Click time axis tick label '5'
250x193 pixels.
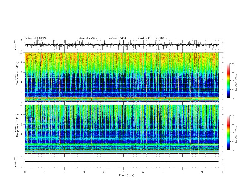pos(123,172)
